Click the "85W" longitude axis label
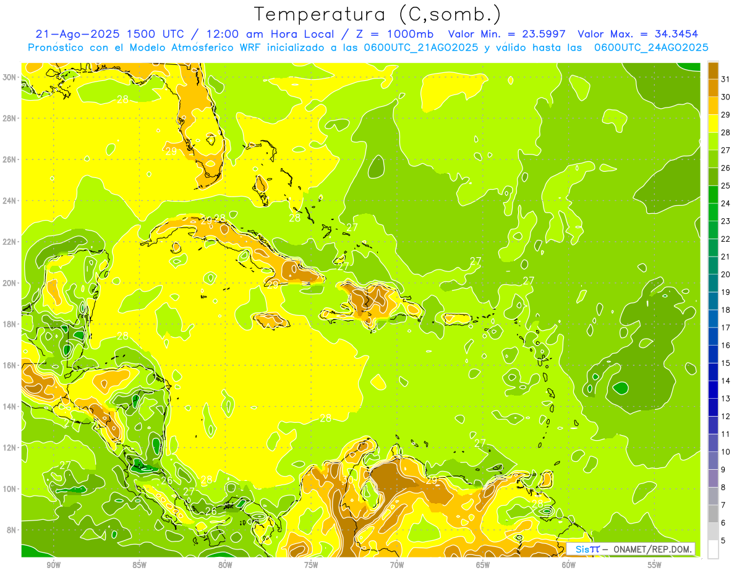The height and width of the screenshot is (573, 742). 139,565
